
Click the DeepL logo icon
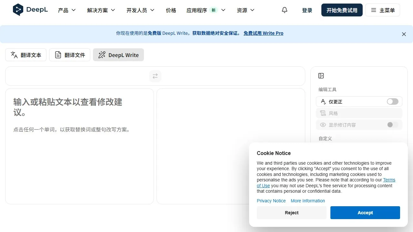(x=18, y=10)
